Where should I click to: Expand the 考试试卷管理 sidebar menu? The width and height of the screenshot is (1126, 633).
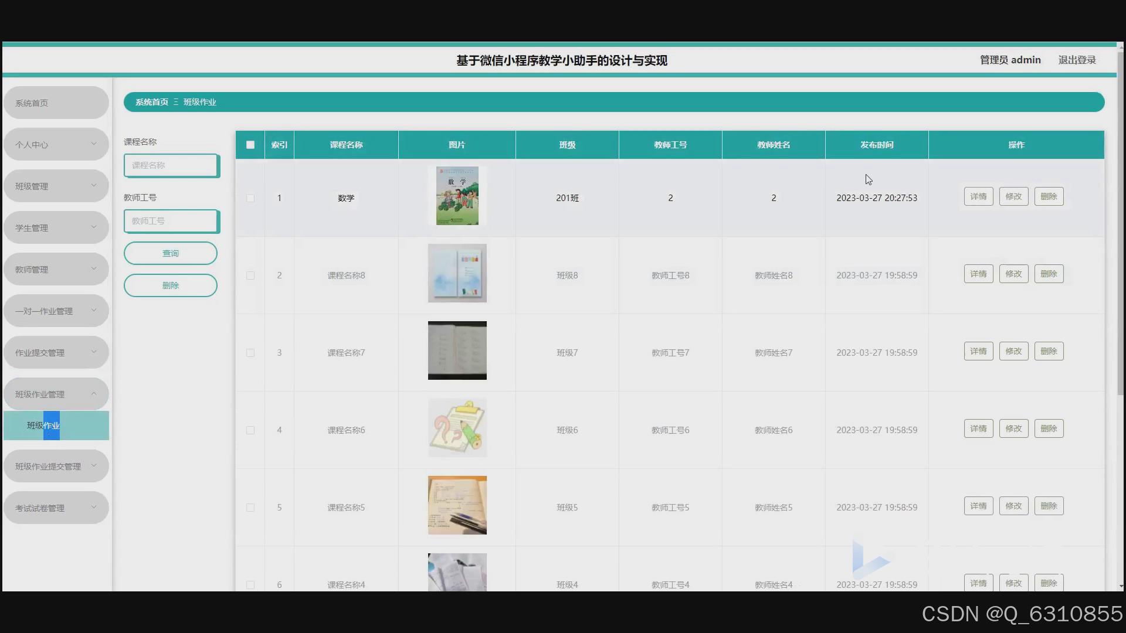56,508
